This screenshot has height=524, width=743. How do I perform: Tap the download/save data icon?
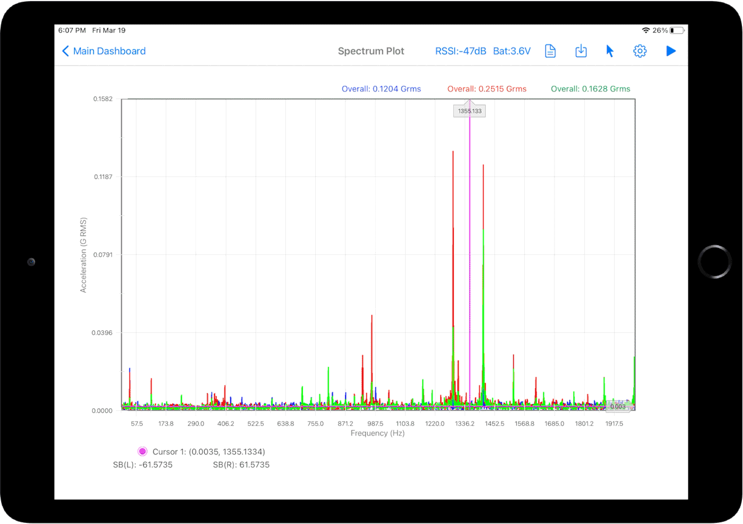point(581,51)
